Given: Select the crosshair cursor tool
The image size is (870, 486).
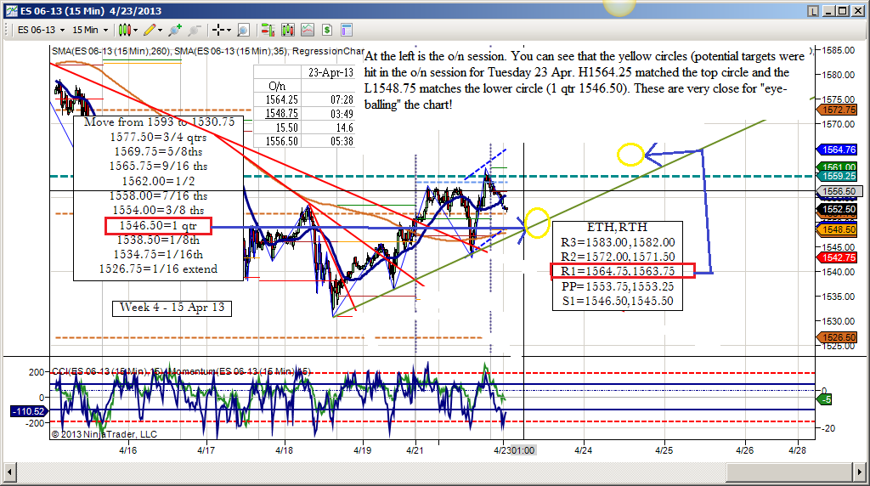Looking at the screenshot, I should 218,30.
